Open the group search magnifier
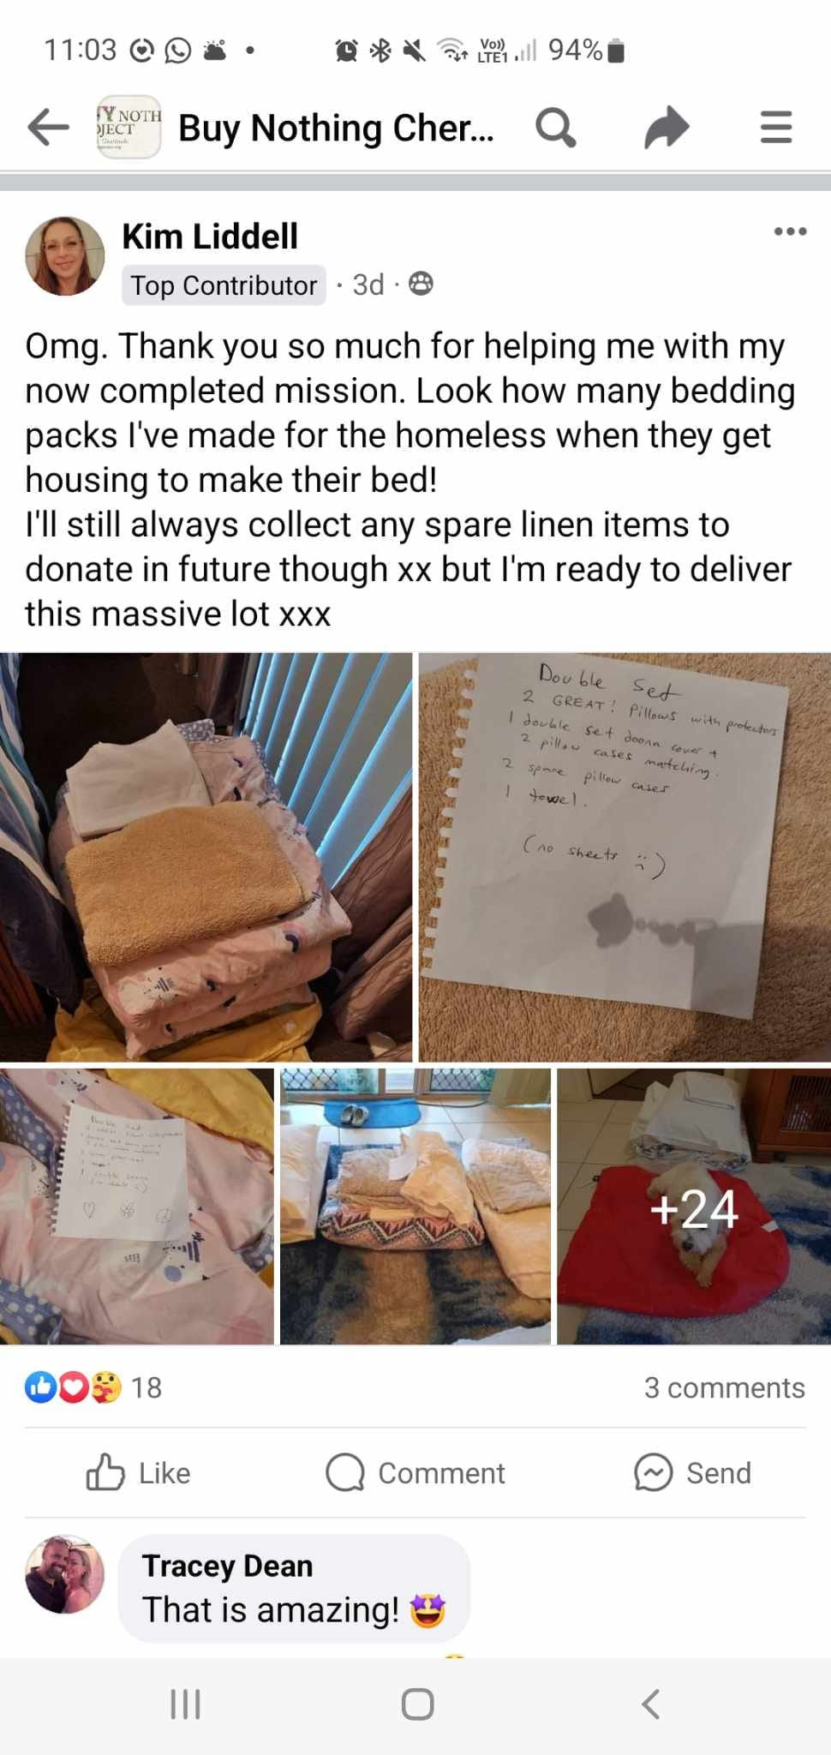The width and height of the screenshot is (831, 1755). [555, 129]
